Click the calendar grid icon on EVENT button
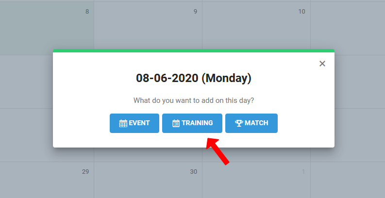385x198 pixels. 123,123
